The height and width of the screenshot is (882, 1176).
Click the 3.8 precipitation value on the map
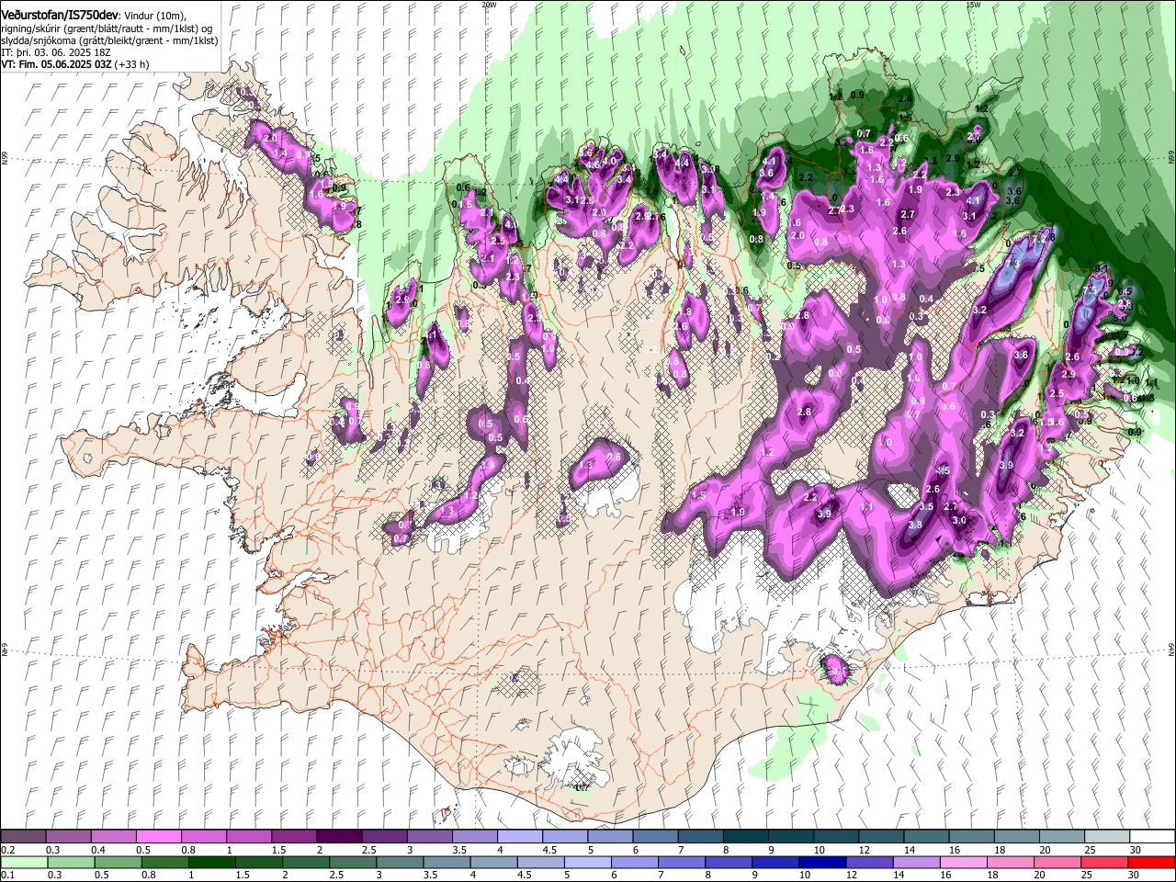[x=915, y=525]
